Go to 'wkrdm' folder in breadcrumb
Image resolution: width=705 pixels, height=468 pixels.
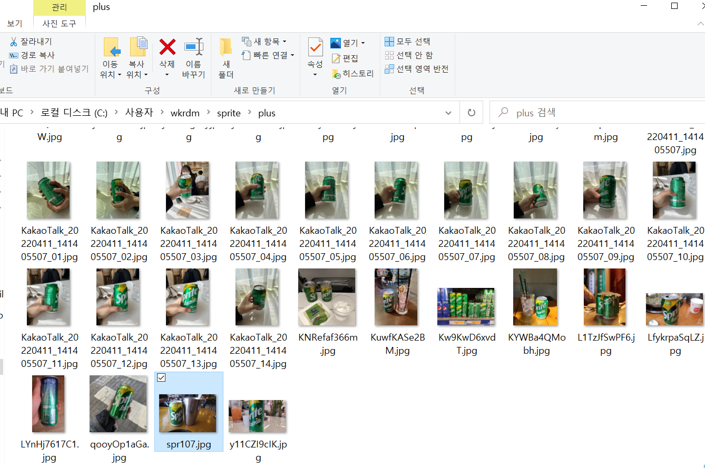point(185,113)
